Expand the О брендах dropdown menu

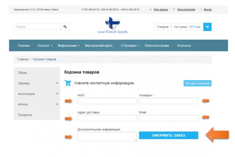[130, 46]
